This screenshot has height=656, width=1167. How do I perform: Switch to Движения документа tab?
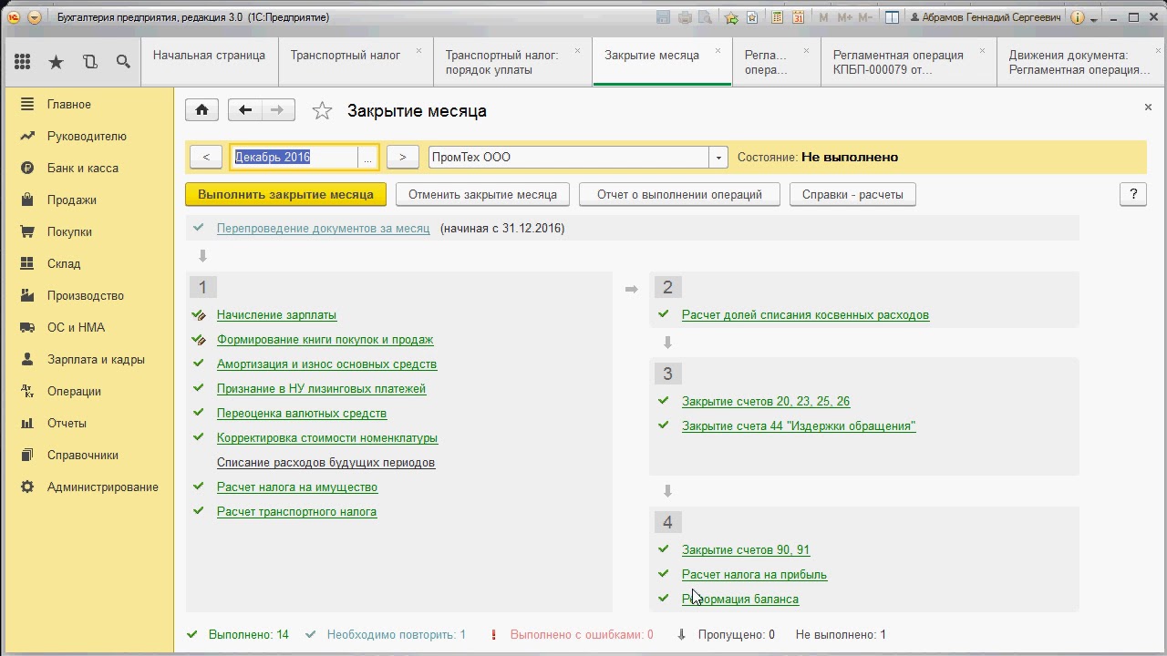pos(1079,62)
